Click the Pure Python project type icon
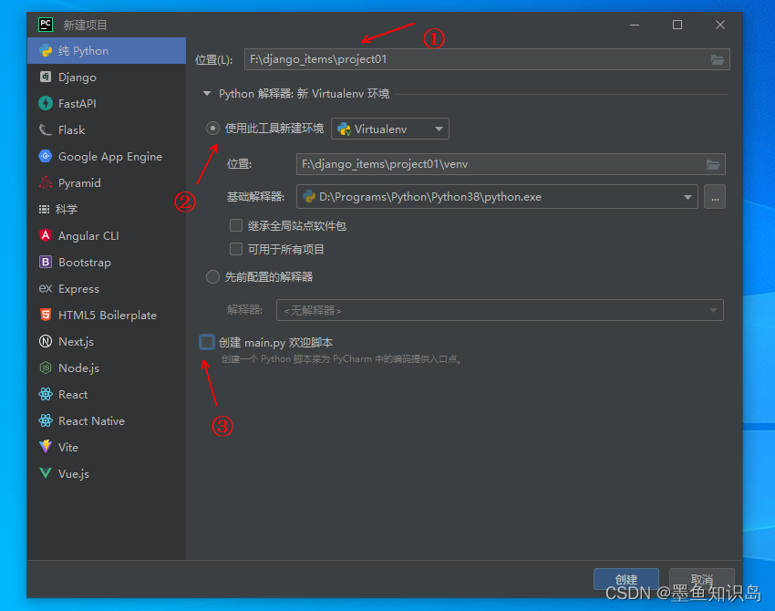The height and width of the screenshot is (611, 775). click(46, 50)
